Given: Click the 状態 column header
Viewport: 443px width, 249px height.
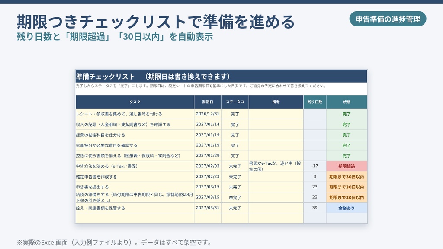Looking at the screenshot, I should click(x=347, y=102).
